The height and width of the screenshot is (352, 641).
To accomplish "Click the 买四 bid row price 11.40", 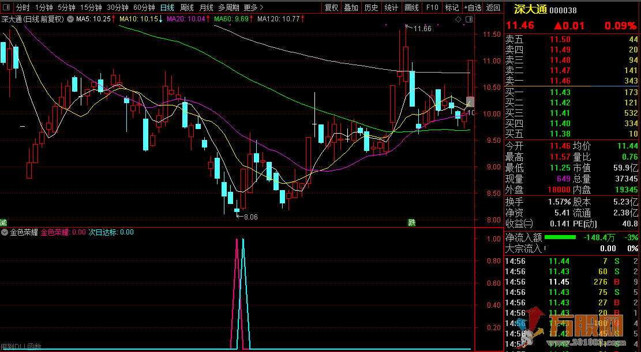I will (x=560, y=123).
